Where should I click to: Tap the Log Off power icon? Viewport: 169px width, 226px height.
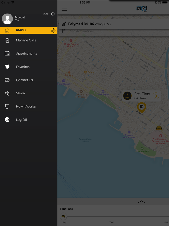[x=7, y=120]
